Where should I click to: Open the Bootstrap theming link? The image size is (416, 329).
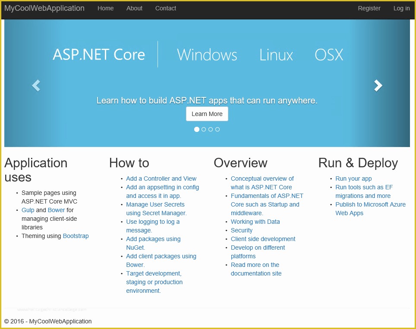76,236
